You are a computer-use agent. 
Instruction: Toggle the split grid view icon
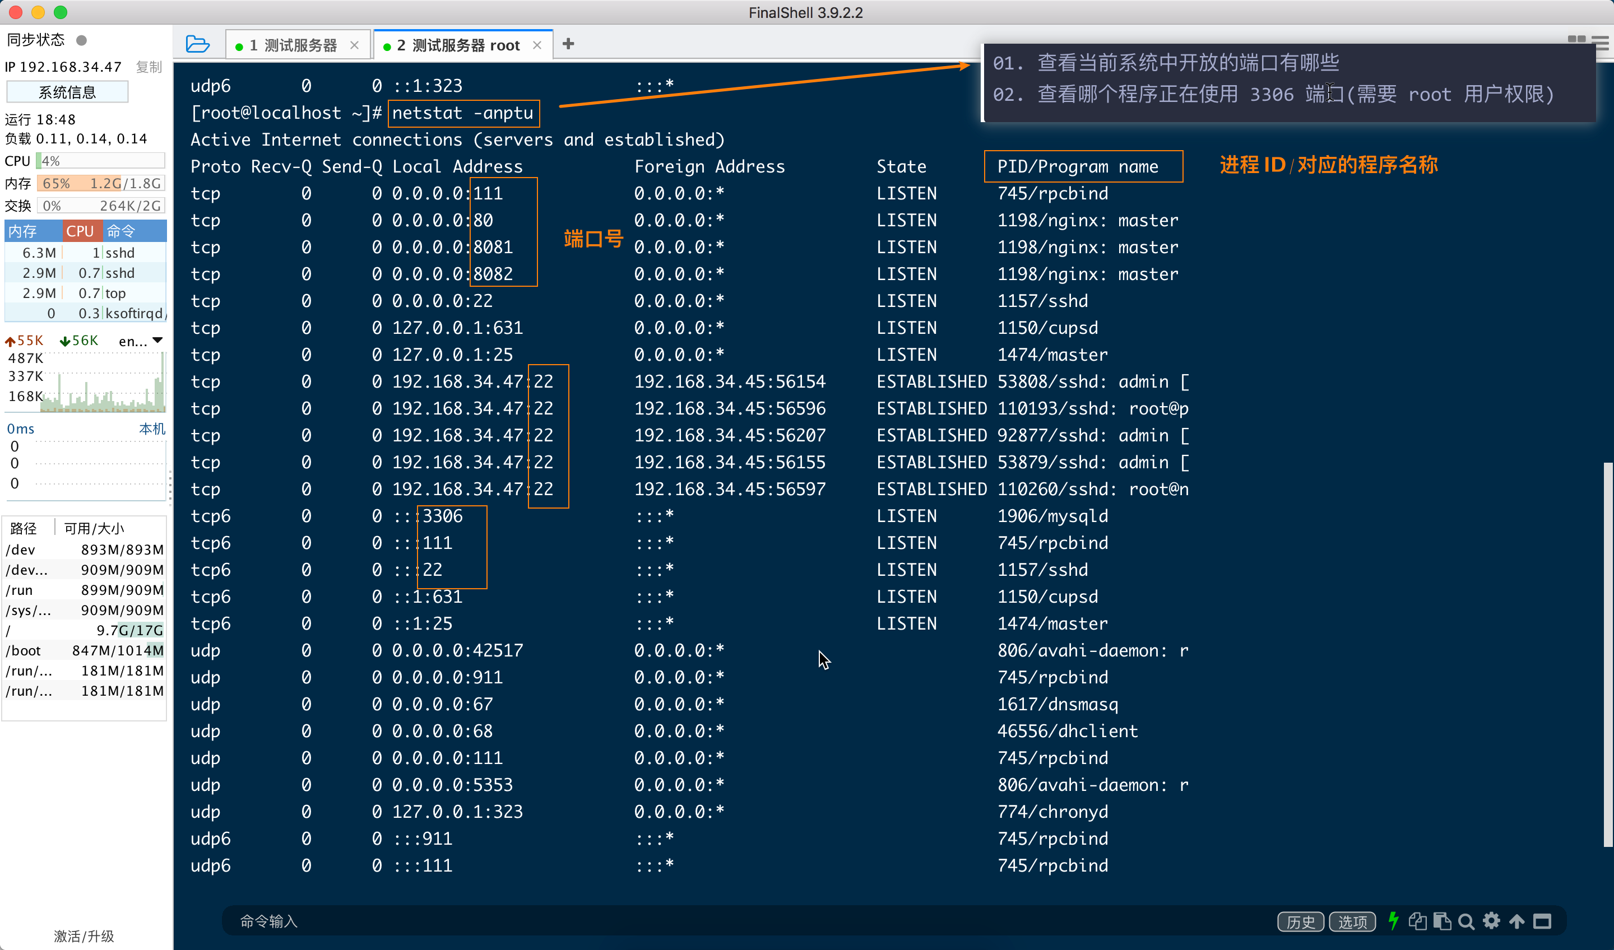(1576, 39)
